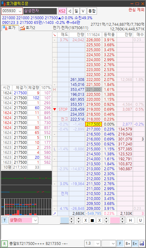Click the 681,955 ask quantity cell
Image resolution: width=146 pixels, height=248 pixels.
[x=77, y=99]
